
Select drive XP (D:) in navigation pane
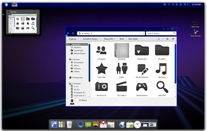77,90
